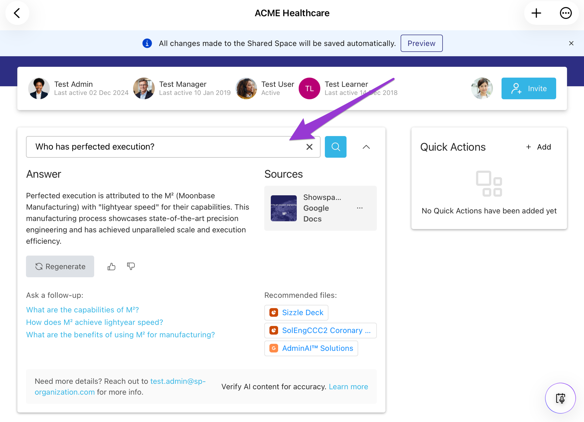584x422 pixels.
Task: Go back using the left arrow
Action: click(x=17, y=13)
